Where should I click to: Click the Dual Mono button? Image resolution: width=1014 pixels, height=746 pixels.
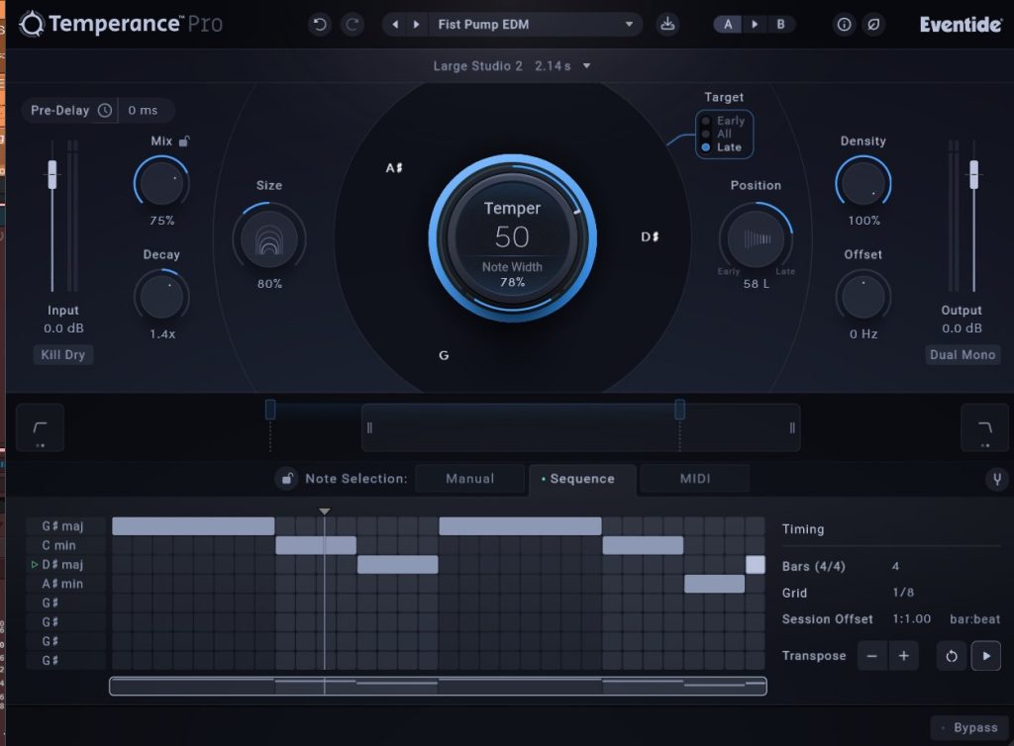[x=963, y=354]
